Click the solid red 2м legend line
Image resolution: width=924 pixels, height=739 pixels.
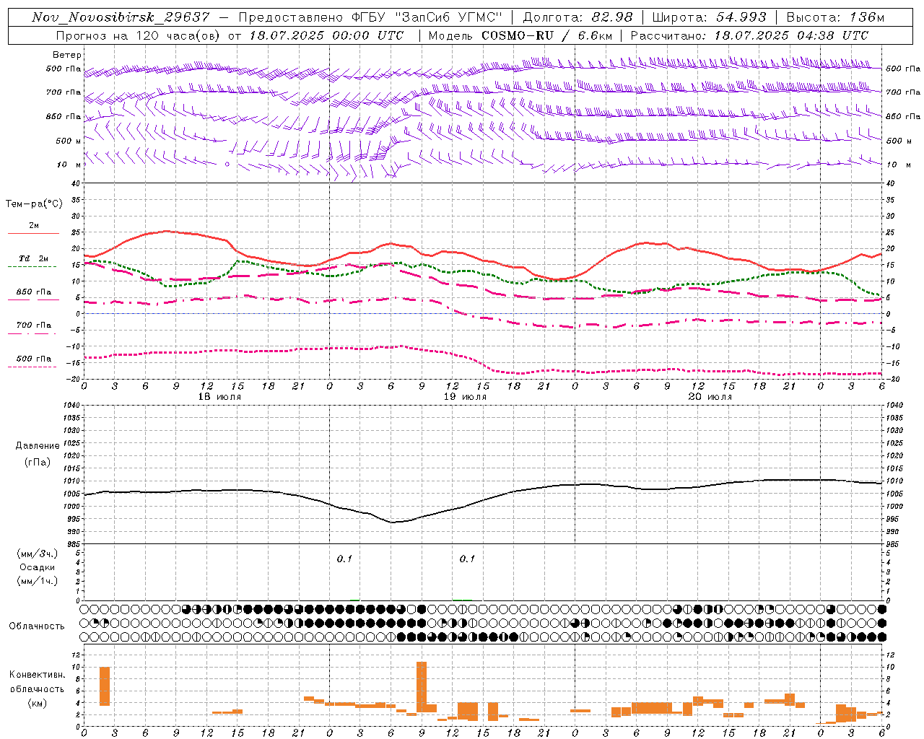(33, 233)
